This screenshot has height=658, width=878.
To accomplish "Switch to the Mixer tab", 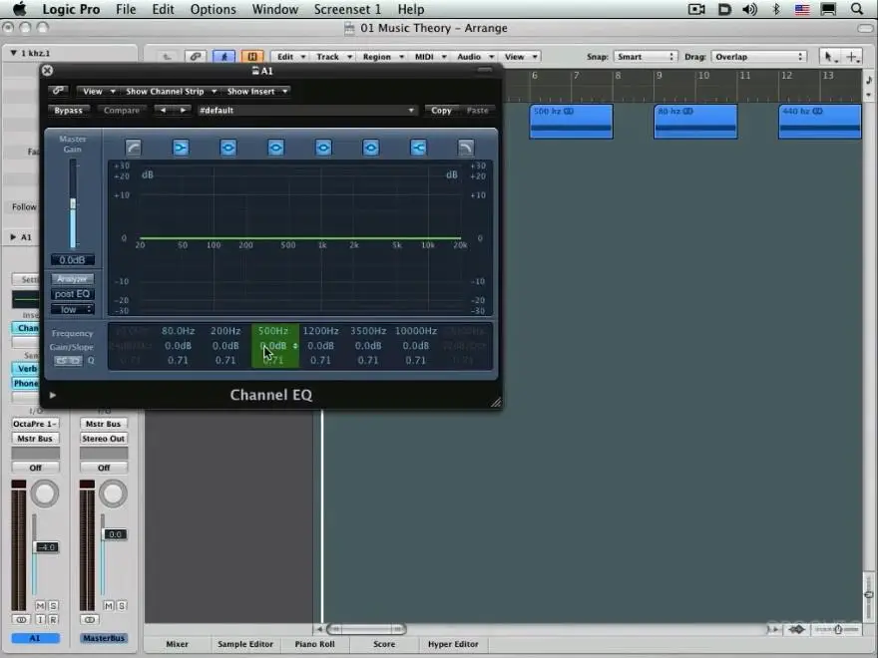I will (x=178, y=644).
